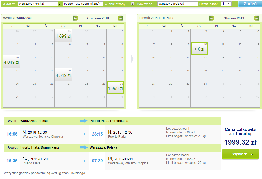The image size is (262, 179).
Task: Click arrival time 23:15
Action: click(97, 134)
